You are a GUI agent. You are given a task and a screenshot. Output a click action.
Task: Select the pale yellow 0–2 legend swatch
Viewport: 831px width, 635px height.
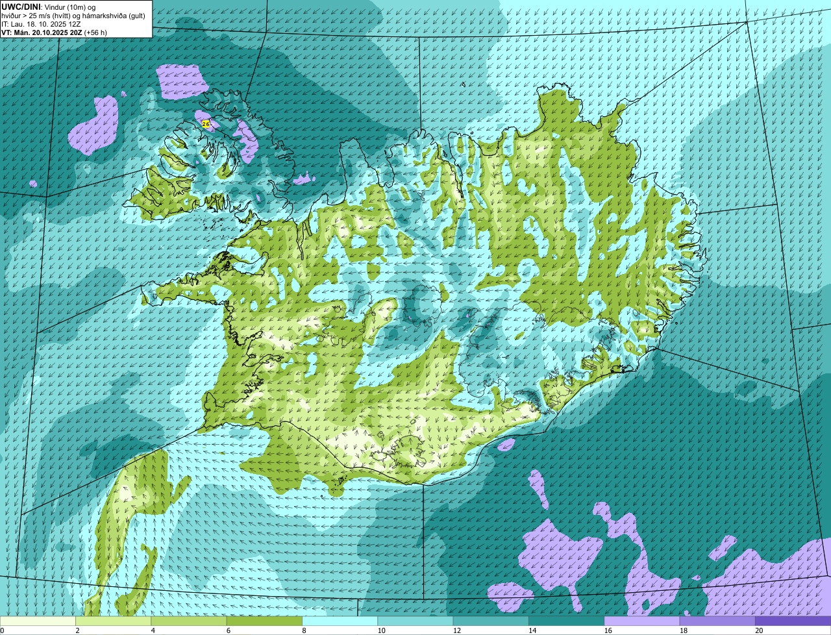[38, 621]
